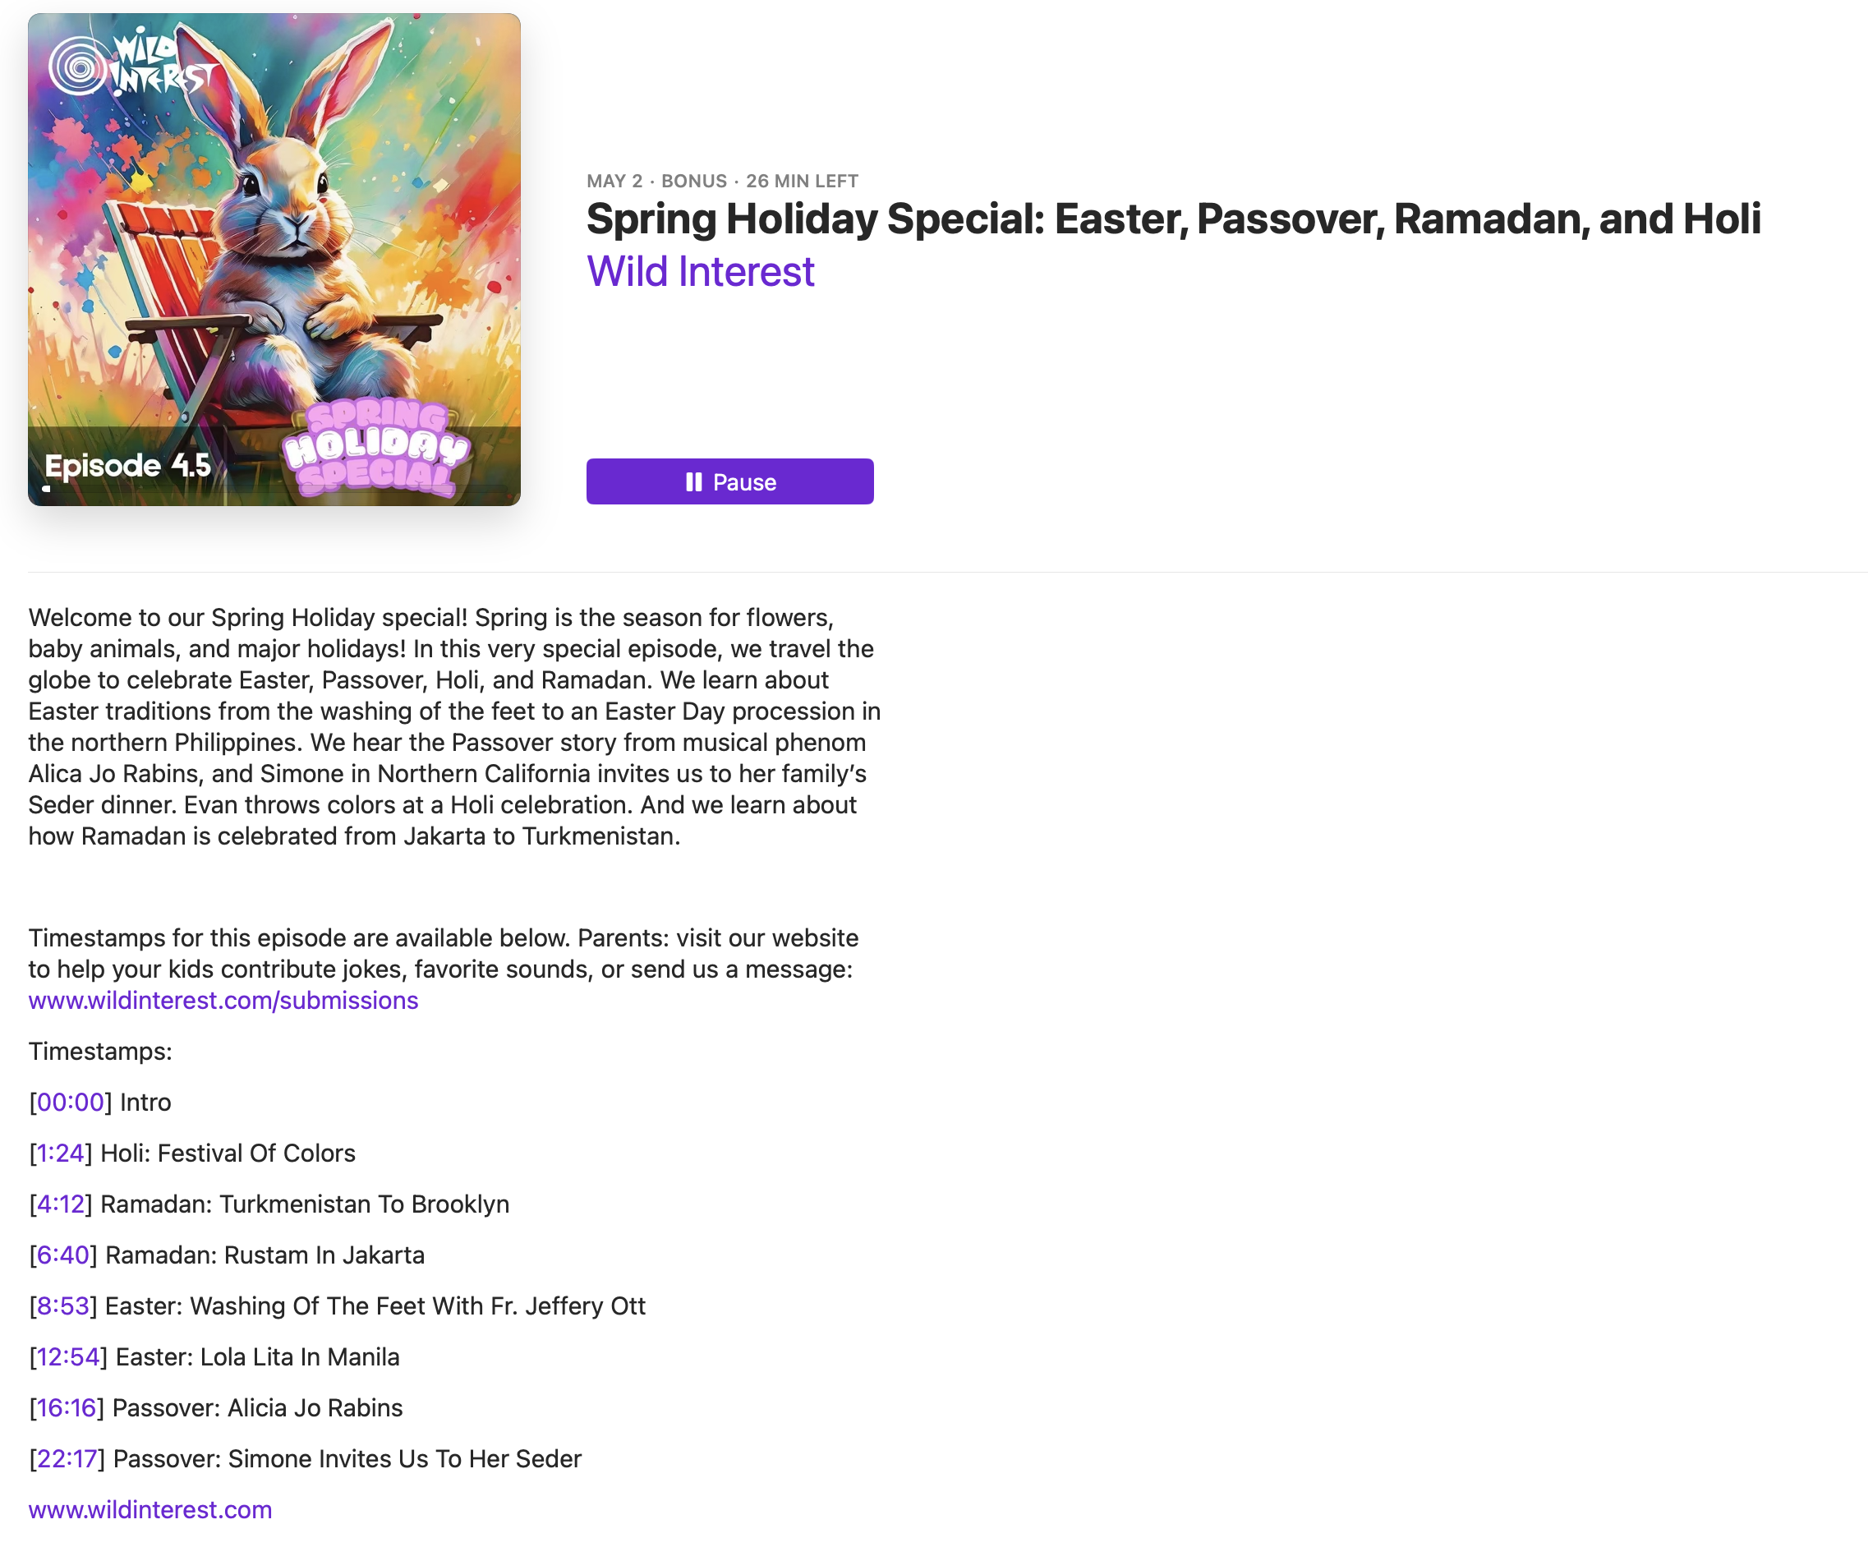The image size is (1868, 1561).
Task: Click the episode title heading
Action: coord(1172,219)
